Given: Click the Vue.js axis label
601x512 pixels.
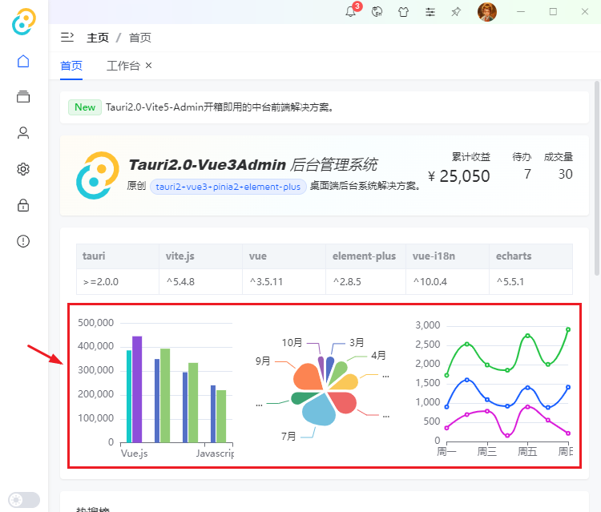Looking at the screenshot, I should (x=134, y=454).
